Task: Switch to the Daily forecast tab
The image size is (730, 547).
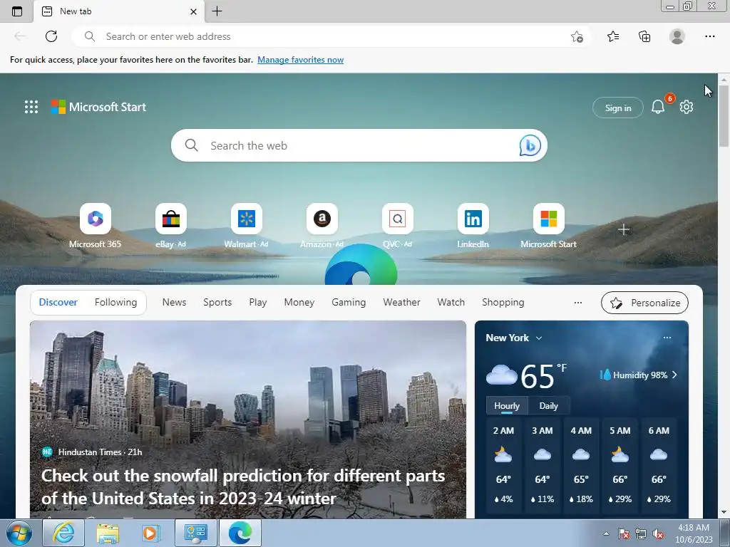Action: point(548,405)
